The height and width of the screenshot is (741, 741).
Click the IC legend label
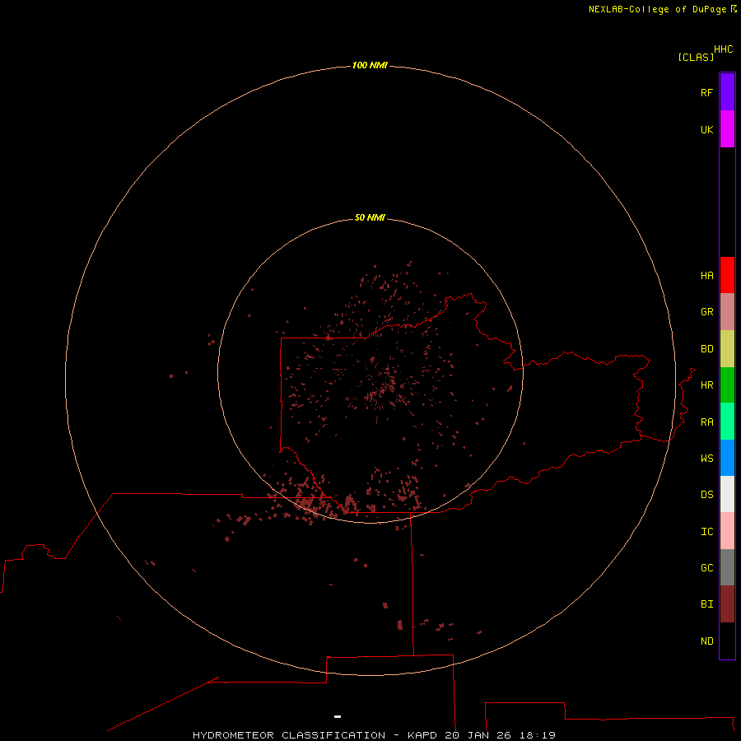tap(706, 532)
